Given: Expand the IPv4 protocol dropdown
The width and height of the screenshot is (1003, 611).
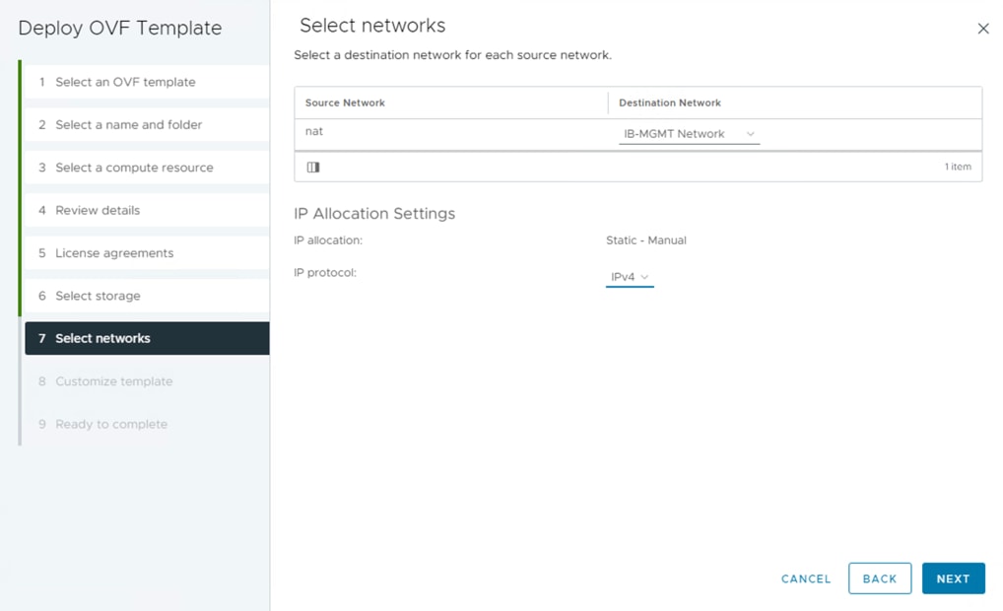Looking at the screenshot, I should tap(630, 278).
